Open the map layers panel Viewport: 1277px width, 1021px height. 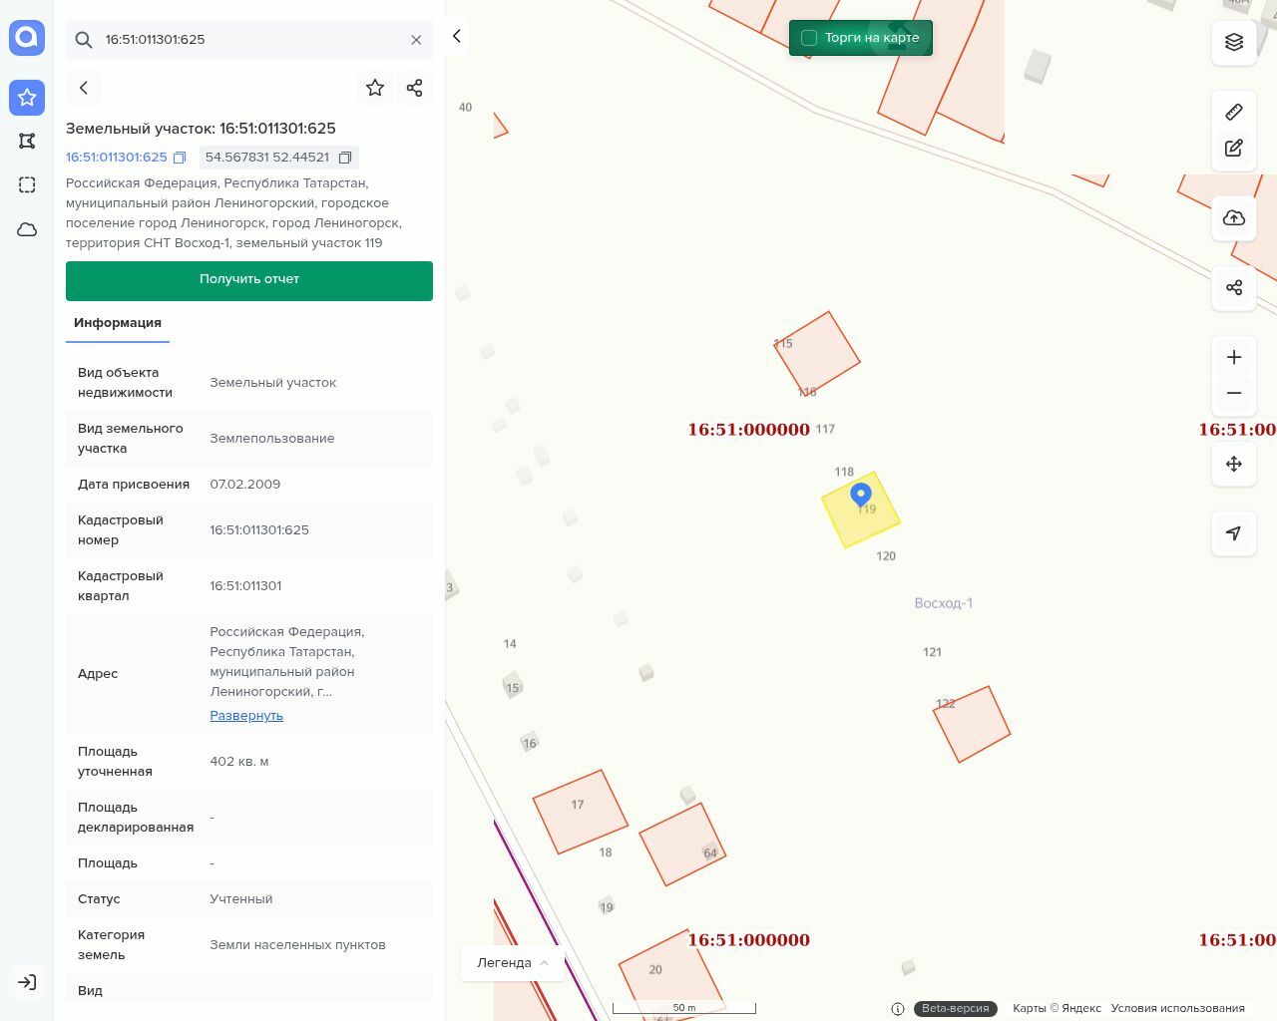click(x=1234, y=42)
